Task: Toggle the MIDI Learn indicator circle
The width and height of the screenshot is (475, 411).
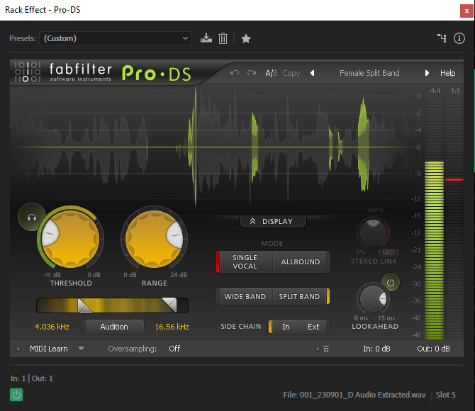Action: point(18,349)
